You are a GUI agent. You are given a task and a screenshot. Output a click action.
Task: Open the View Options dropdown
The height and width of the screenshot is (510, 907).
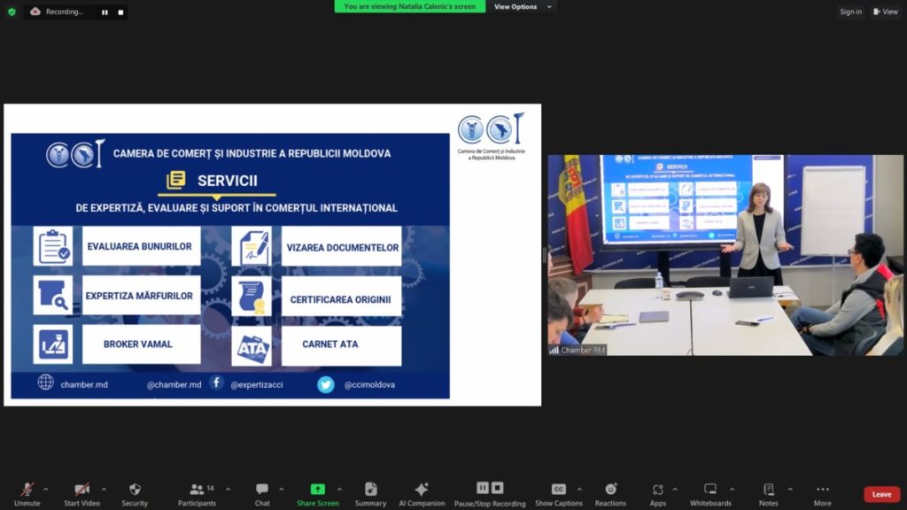523,6
